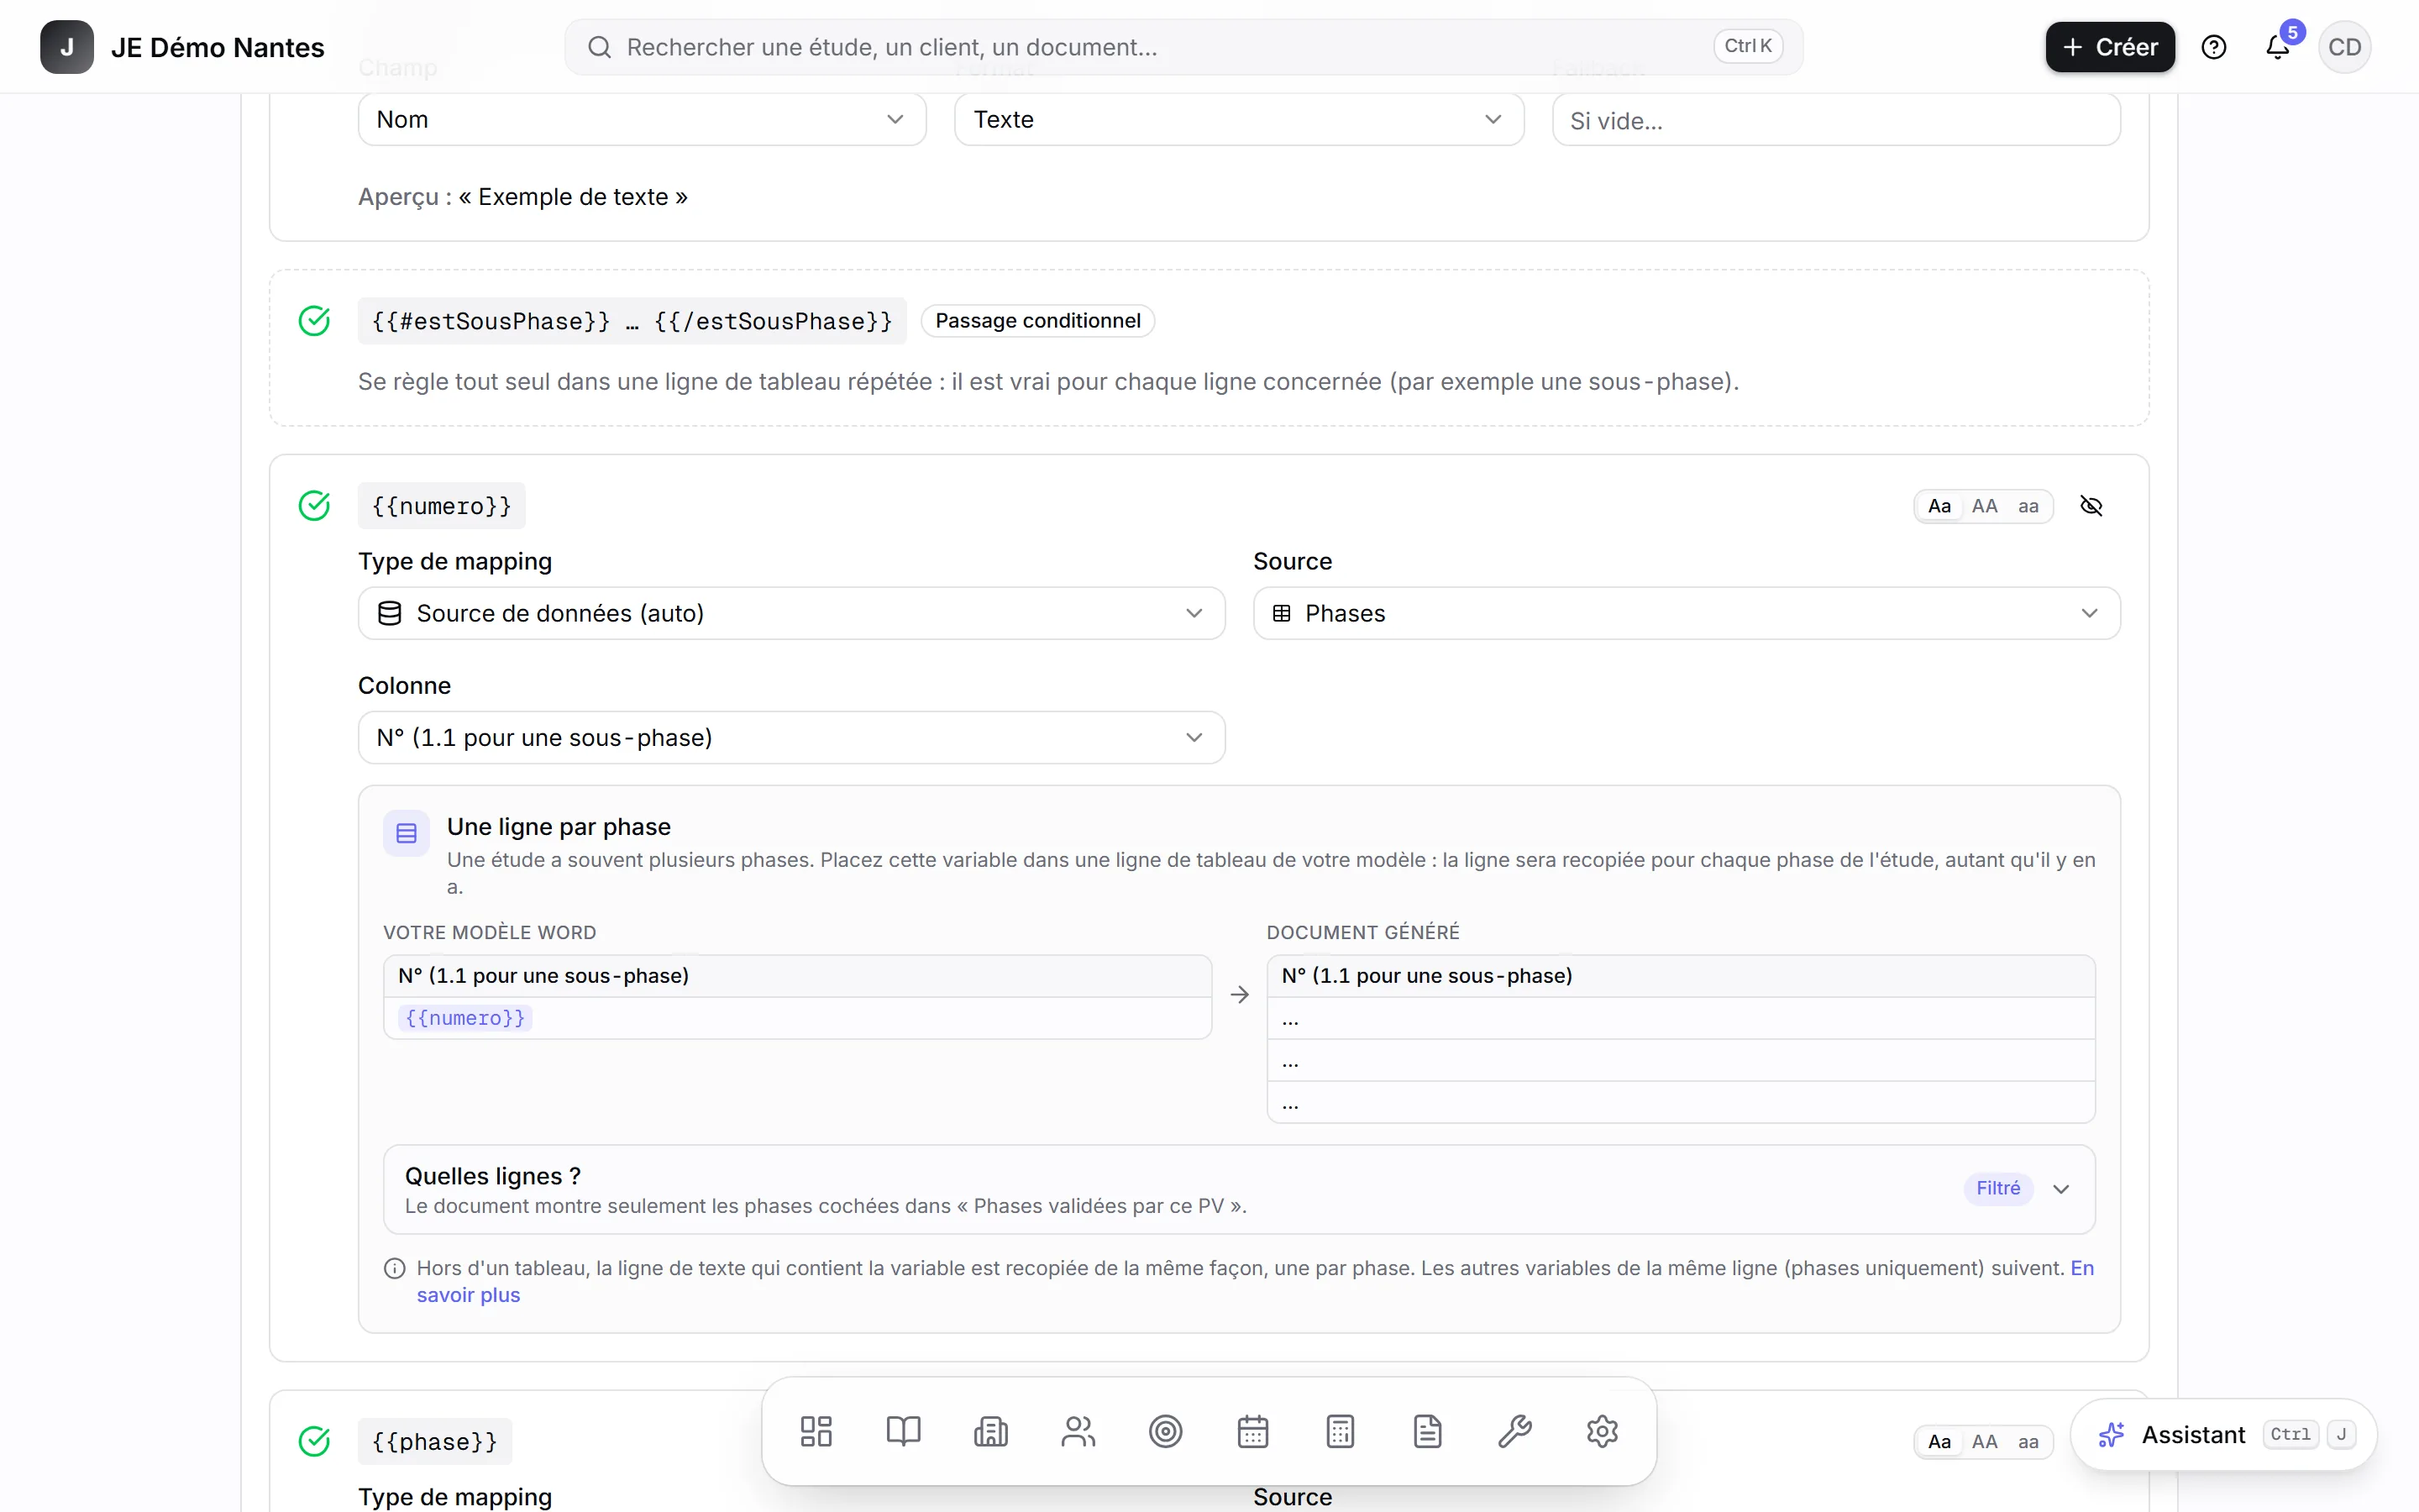Select Aa capitalization for {{numero}}
Viewport: 2419px width, 1512px height.
(x=1939, y=506)
